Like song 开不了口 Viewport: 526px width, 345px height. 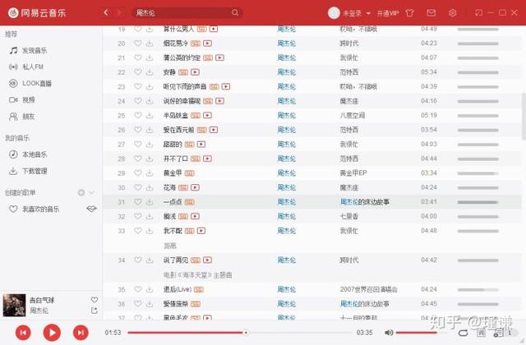click(137, 159)
